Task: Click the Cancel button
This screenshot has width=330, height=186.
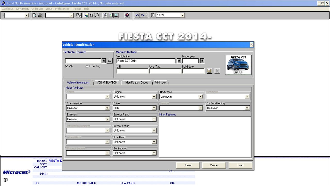Action: [214, 165]
